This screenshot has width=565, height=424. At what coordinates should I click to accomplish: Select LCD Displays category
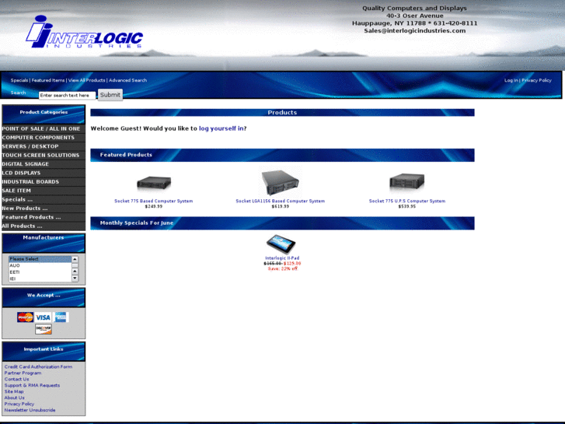pos(44,173)
